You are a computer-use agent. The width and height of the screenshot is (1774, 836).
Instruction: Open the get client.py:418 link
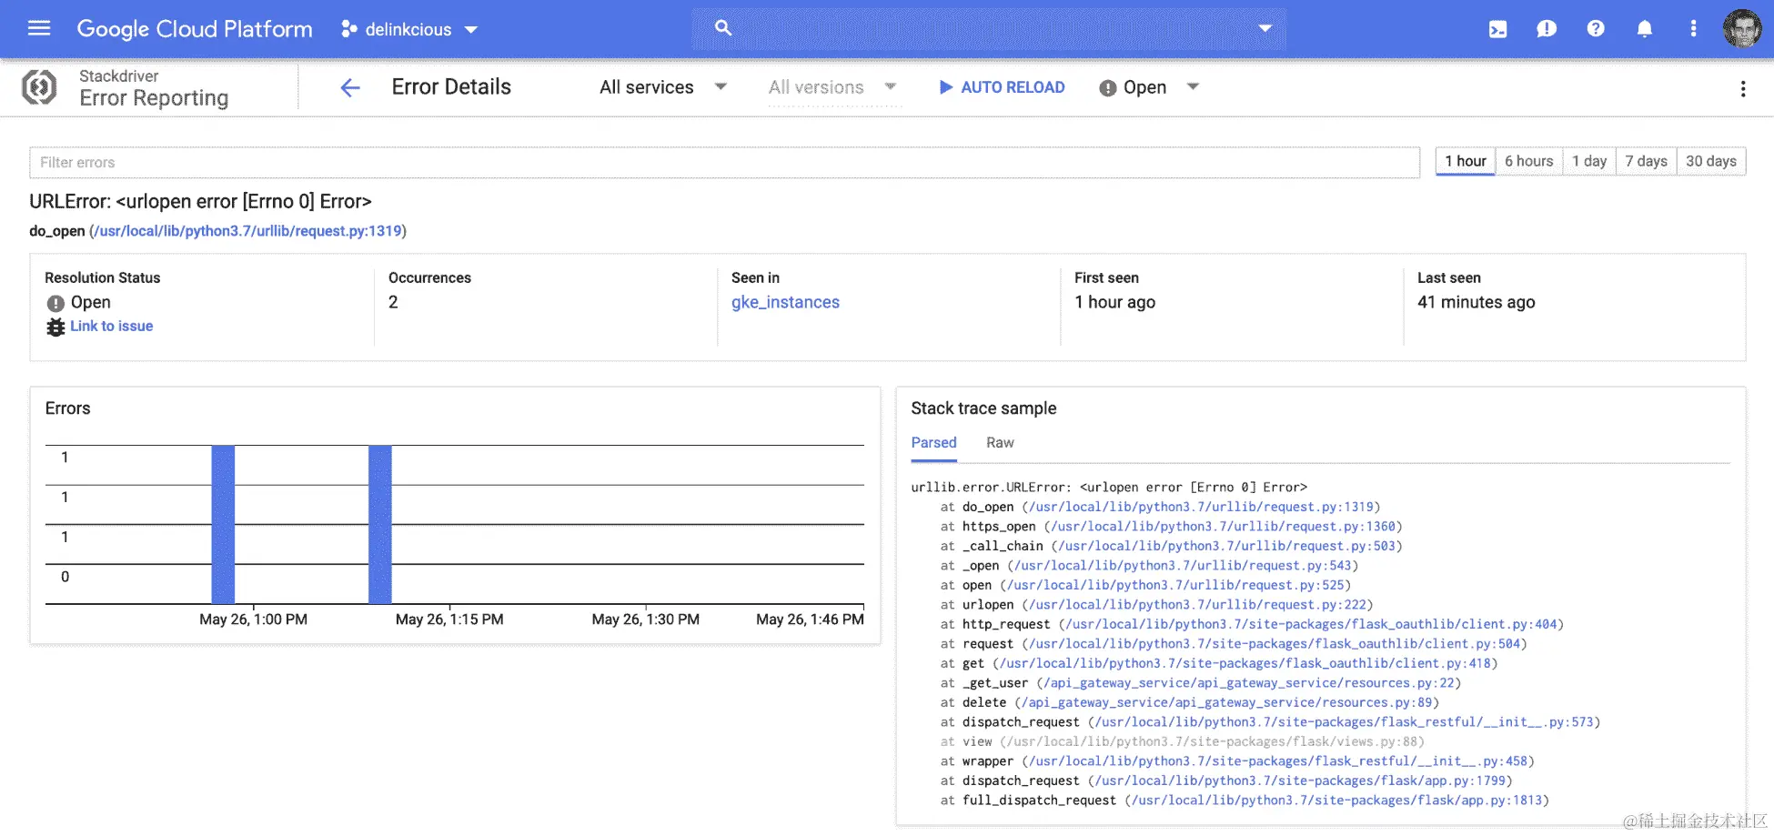tap(1245, 663)
